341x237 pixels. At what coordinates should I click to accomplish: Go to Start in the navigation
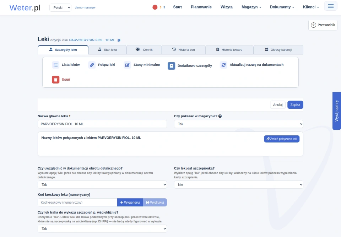178,7
